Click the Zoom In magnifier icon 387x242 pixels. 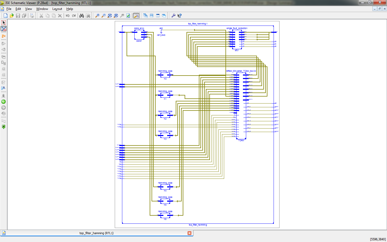97,16
